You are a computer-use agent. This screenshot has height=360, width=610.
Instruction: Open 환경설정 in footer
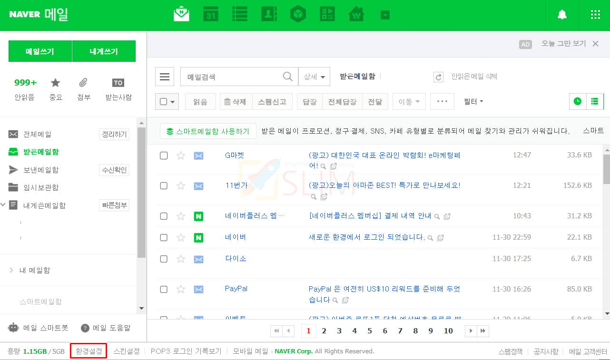click(x=89, y=351)
